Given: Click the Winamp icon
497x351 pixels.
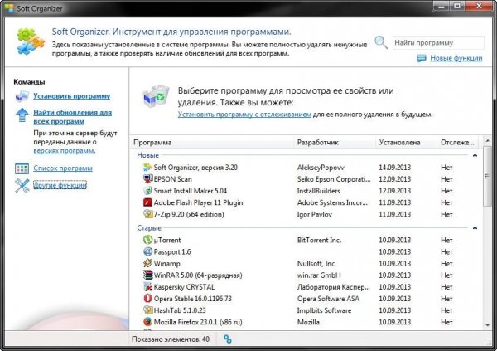Looking at the screenshot, I should [147, 263].
